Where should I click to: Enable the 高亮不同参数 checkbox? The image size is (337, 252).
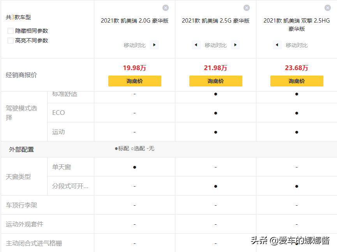click(10, 41)
